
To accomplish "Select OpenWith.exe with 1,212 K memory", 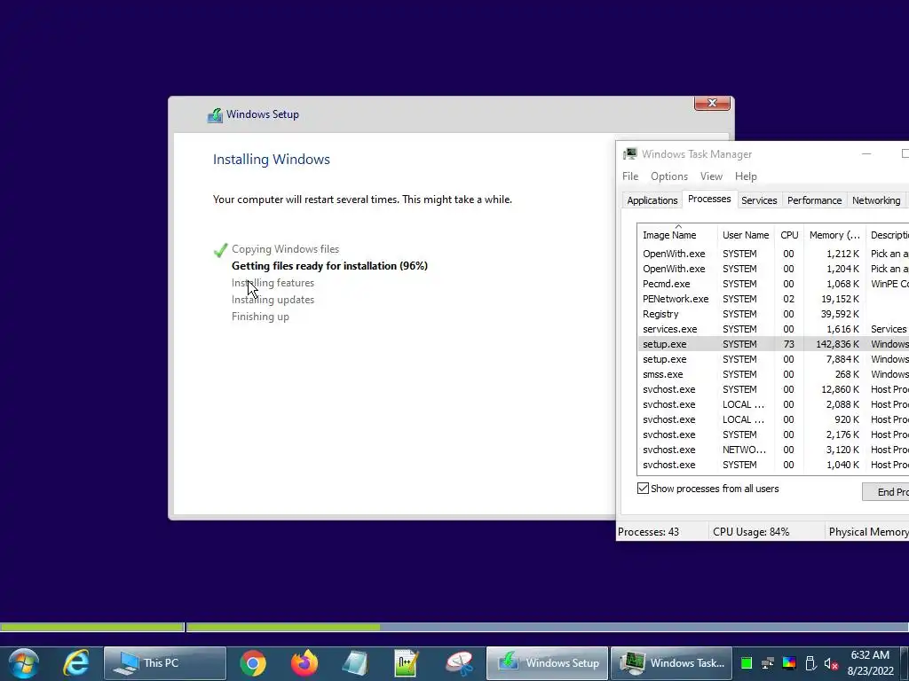I will point(773,254).
